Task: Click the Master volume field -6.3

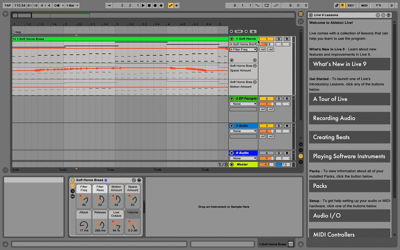Action: coord(267,165)
